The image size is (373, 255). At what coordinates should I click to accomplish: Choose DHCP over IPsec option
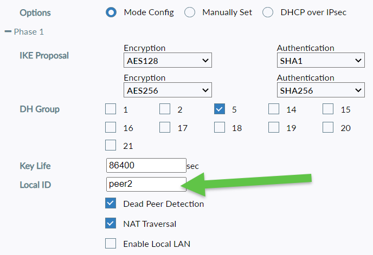268,12
